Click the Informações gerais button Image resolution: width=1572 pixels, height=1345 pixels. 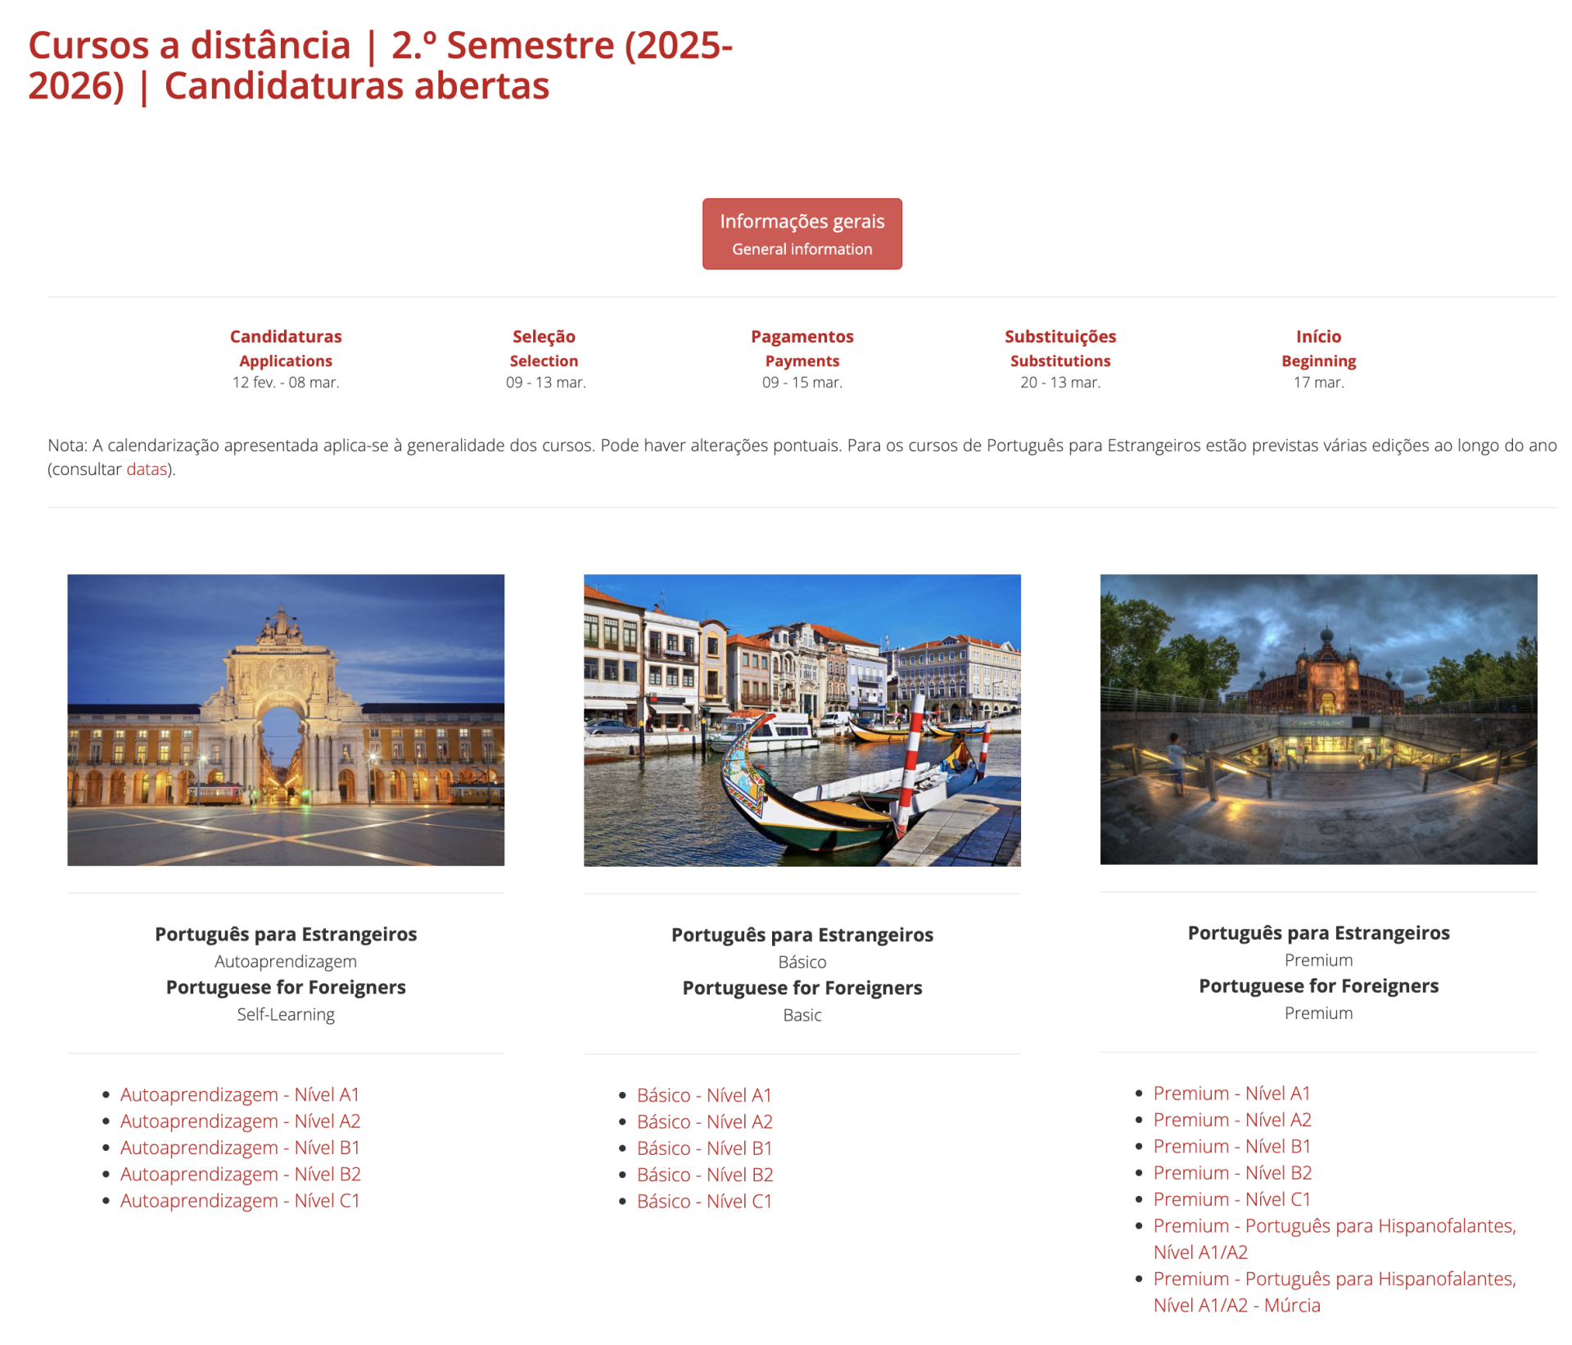(802, 233)
